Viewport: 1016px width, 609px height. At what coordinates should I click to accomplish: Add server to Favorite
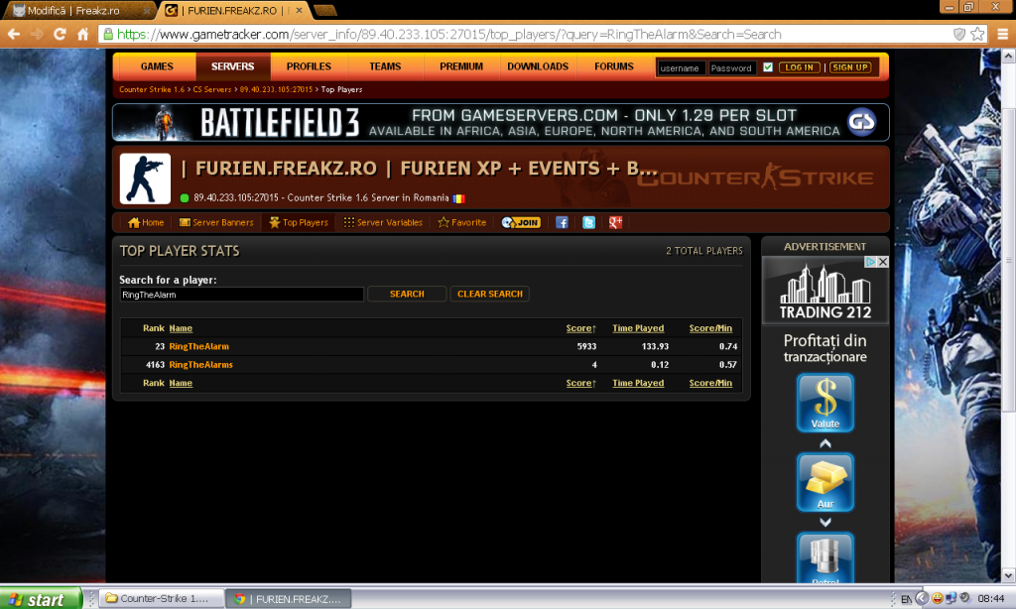(462, 223)
